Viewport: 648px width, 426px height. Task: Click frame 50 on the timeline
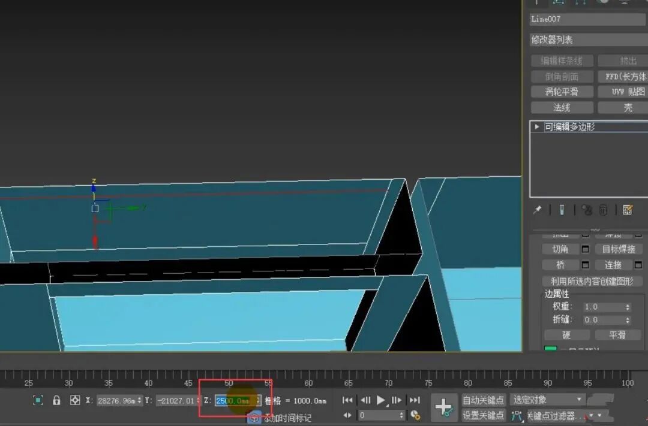coord(229,383)
